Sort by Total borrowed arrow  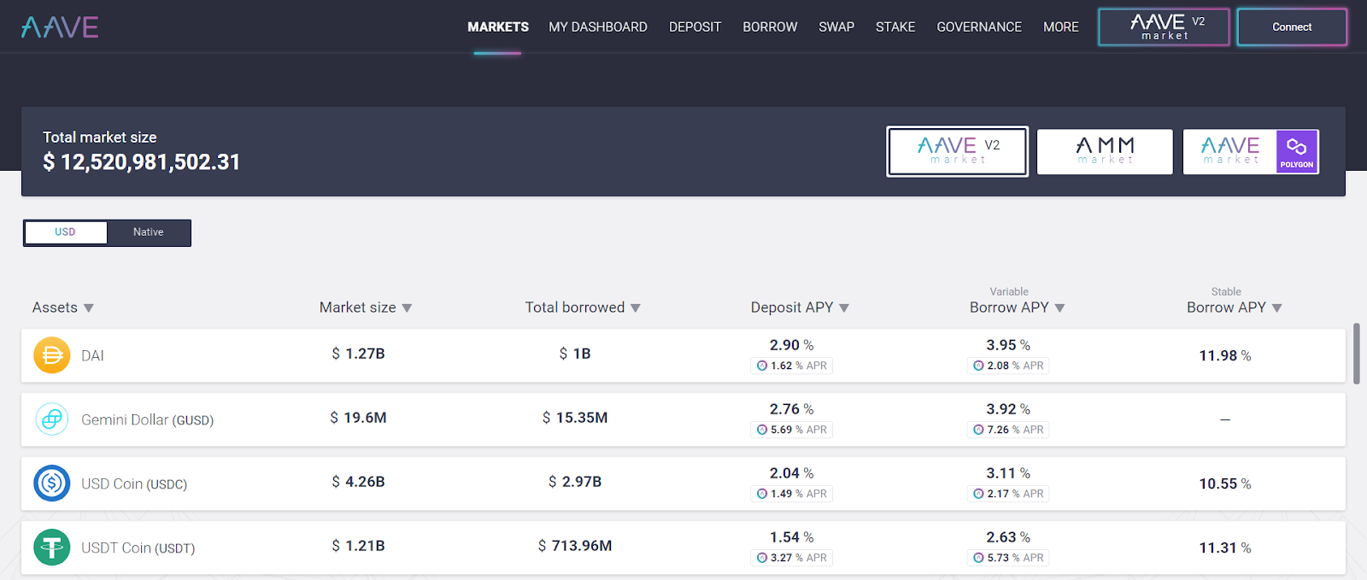pyautogui.click(x=636, y=308)
